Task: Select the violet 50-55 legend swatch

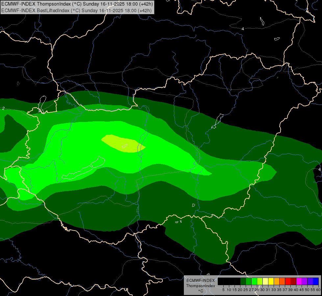Action: pyautogui.click(x=310, y=281)
